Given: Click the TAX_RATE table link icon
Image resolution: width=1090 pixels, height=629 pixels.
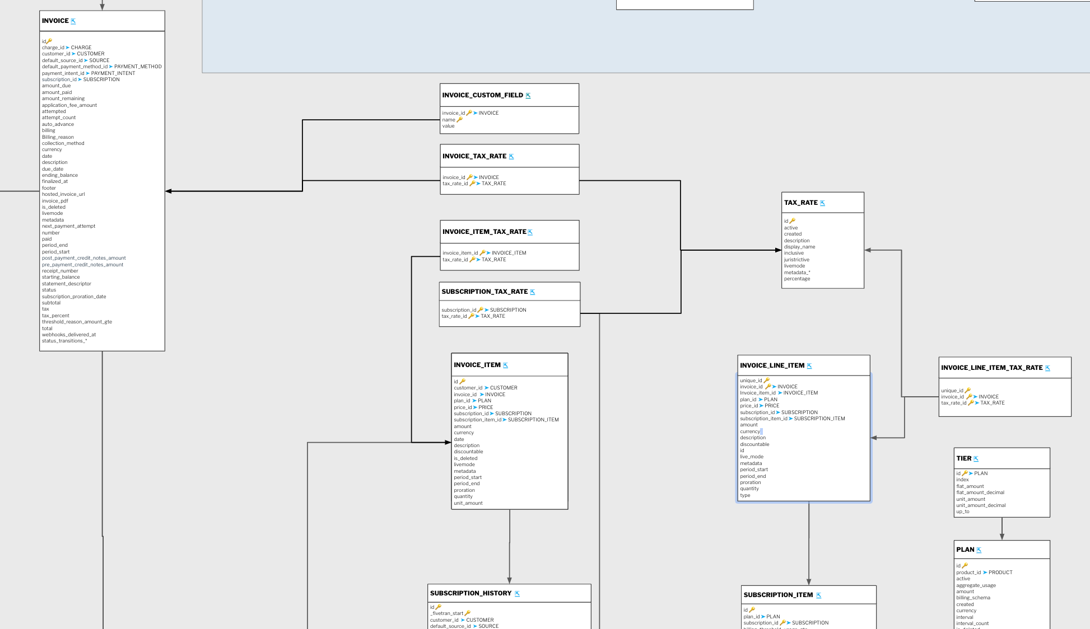Looking at the screenshot, I should (822, 203).
